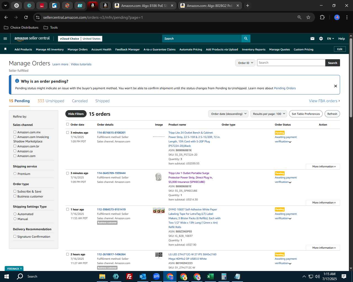Check the Signature Confirmation filter

pyautogui.click(x=15, y=236)
